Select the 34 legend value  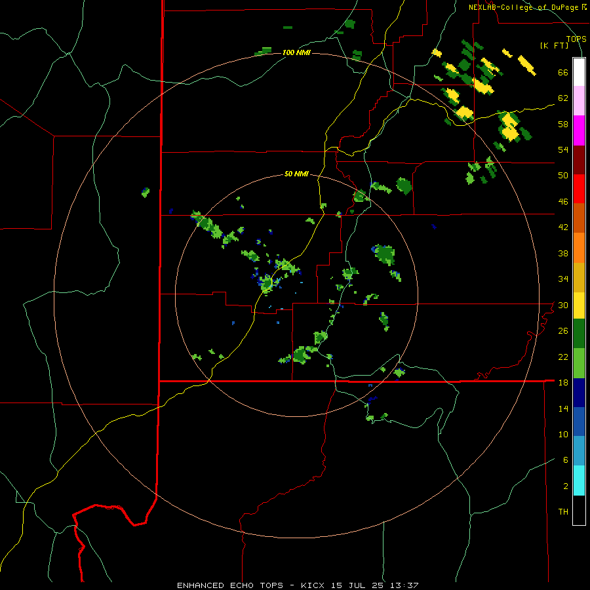[x=563, y=279]
